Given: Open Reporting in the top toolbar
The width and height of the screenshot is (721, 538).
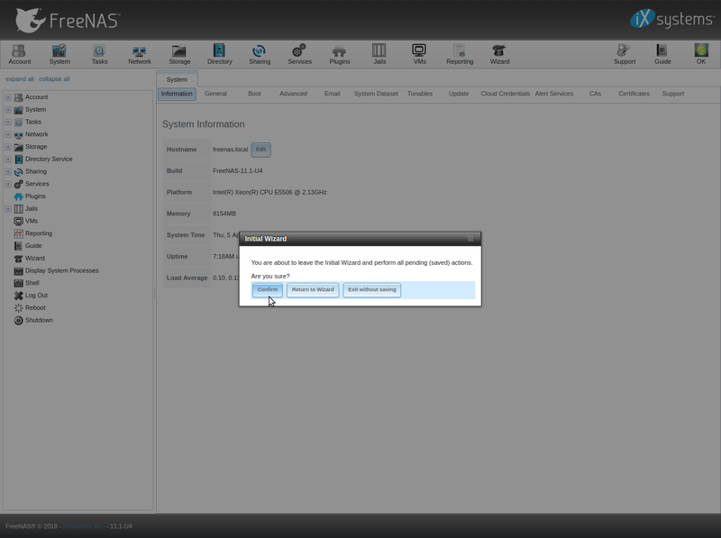Looking at the screenshot, I should [460, 54].
